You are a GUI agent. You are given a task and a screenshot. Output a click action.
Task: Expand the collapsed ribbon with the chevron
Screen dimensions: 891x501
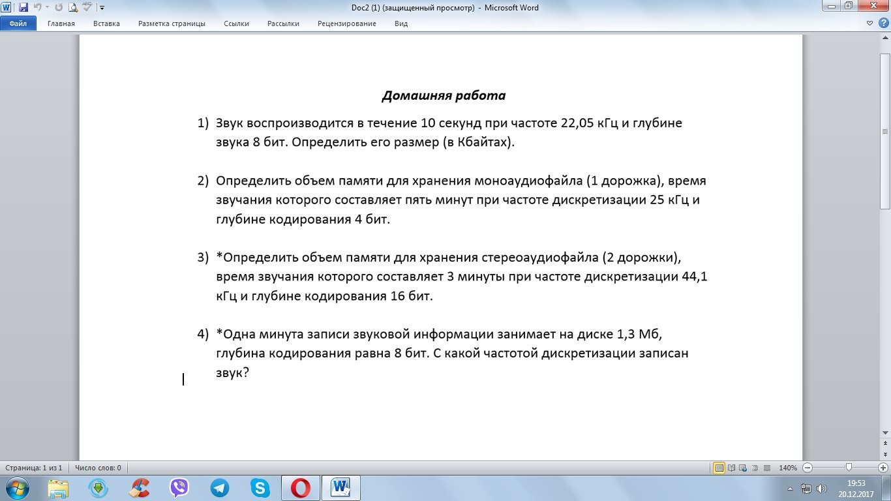pyautogui.click(x=869, y=23)
